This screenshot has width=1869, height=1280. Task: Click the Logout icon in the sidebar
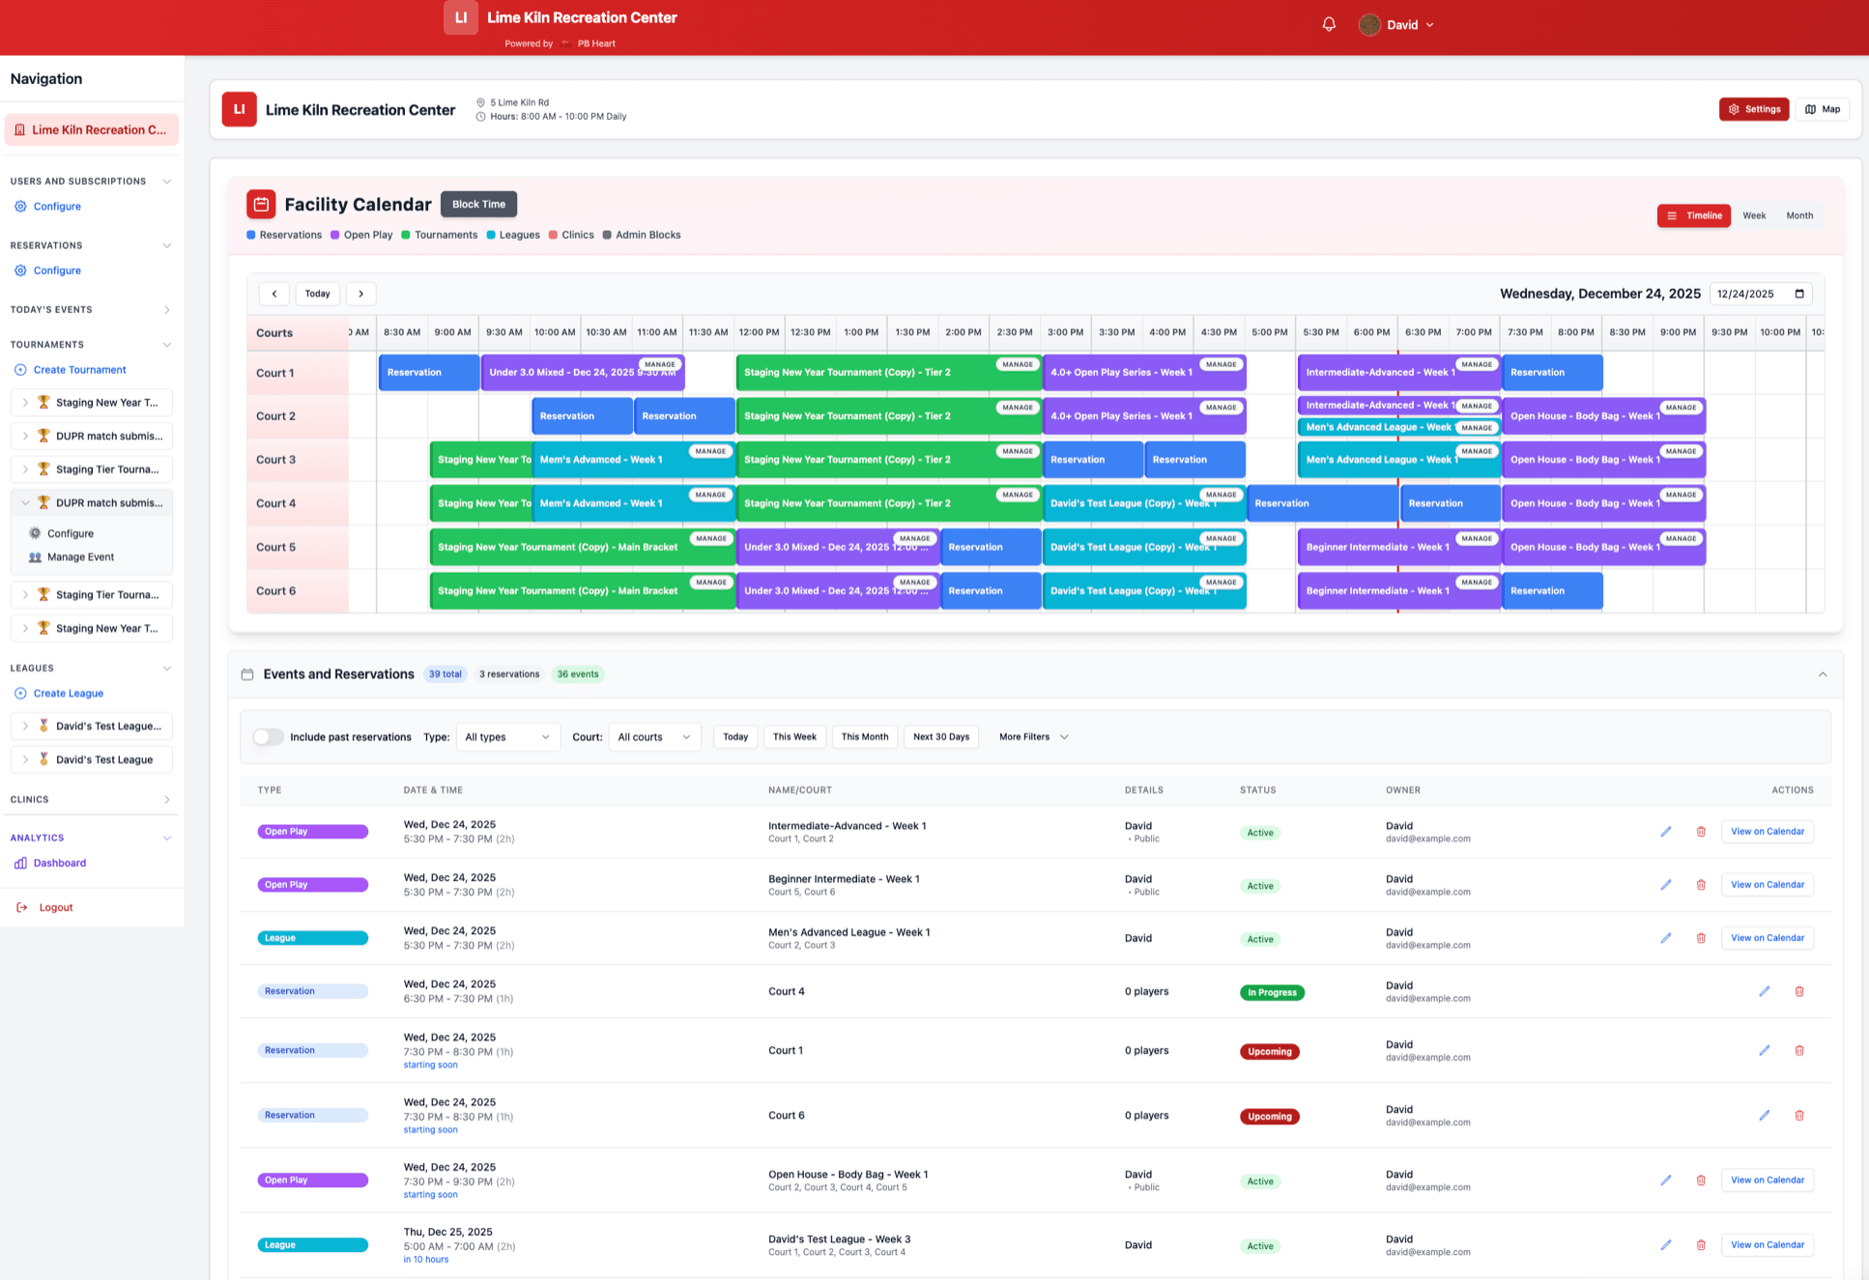pos(21,907)
